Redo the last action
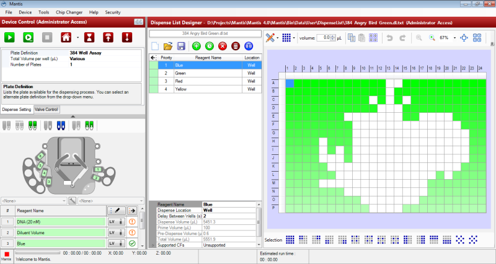Viewport: 496px width, 264px height. click(x=402, y=38)
